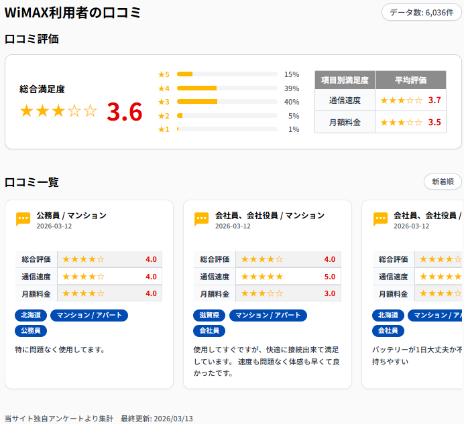
Task: Click the ★4 rating bar
Action: [x=227, y=88]
